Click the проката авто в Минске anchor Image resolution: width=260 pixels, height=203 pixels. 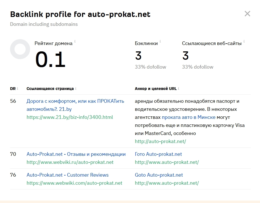click(x=189, y=117)
